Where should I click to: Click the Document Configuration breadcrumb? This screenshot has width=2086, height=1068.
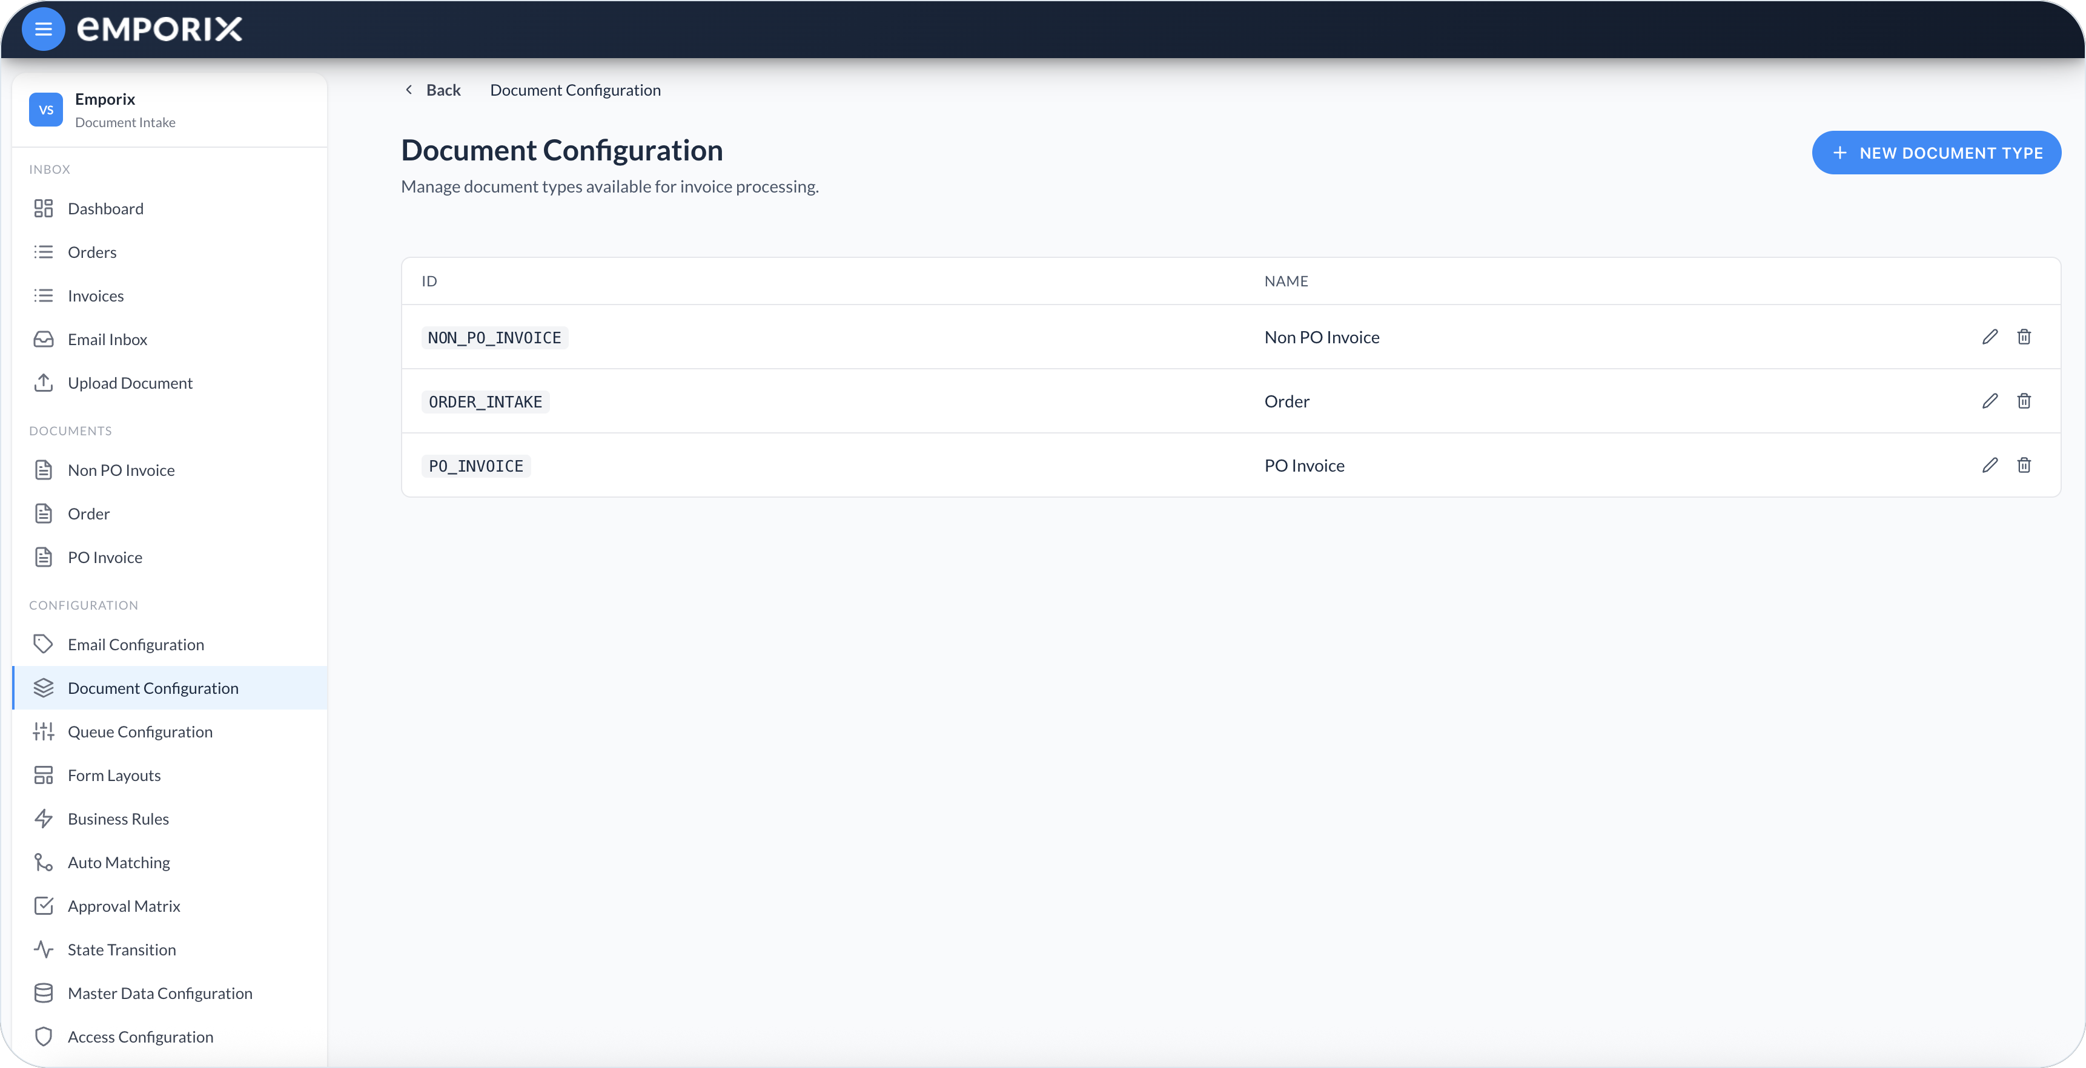(x=576, y=90)
